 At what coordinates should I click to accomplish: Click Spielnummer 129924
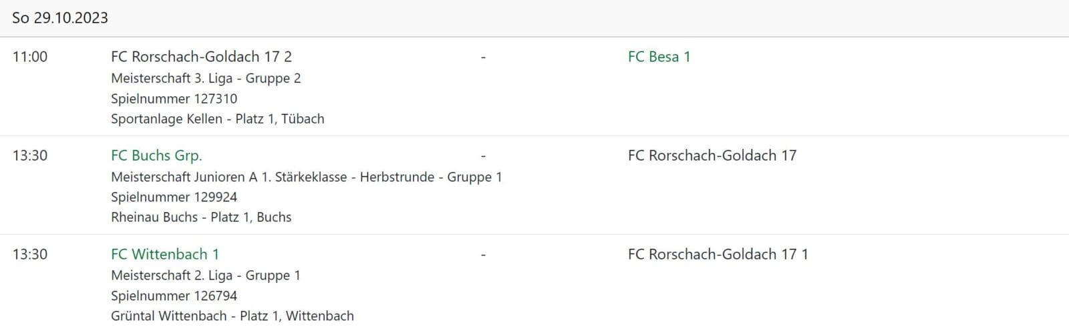174,197
